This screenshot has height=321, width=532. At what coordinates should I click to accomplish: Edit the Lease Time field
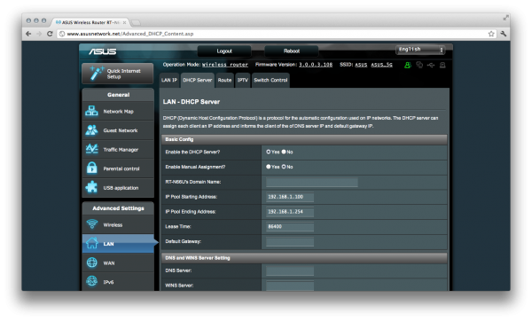pos(290,227)
